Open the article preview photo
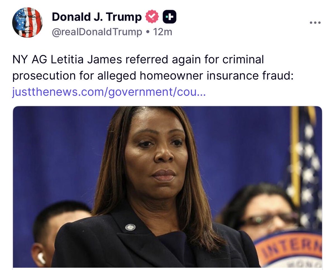Viewport: 335px width, 270px height. click(167, 187)
